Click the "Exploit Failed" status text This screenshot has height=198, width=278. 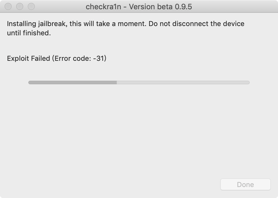29,58
